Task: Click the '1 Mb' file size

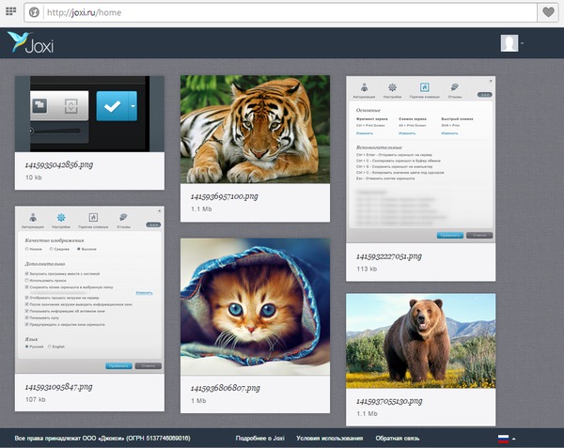Action: (198, 401)
